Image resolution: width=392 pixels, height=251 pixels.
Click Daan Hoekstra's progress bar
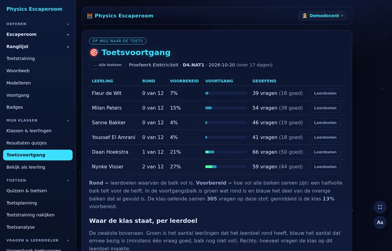click(x=226, y=152)
